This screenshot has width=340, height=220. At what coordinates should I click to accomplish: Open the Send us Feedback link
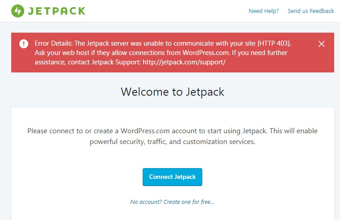310,11
